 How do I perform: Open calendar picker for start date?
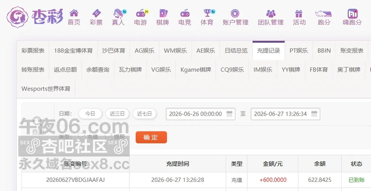(229, 114)
